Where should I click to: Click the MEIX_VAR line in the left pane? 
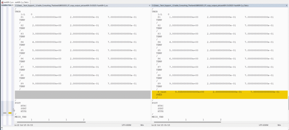click(21, 117)
